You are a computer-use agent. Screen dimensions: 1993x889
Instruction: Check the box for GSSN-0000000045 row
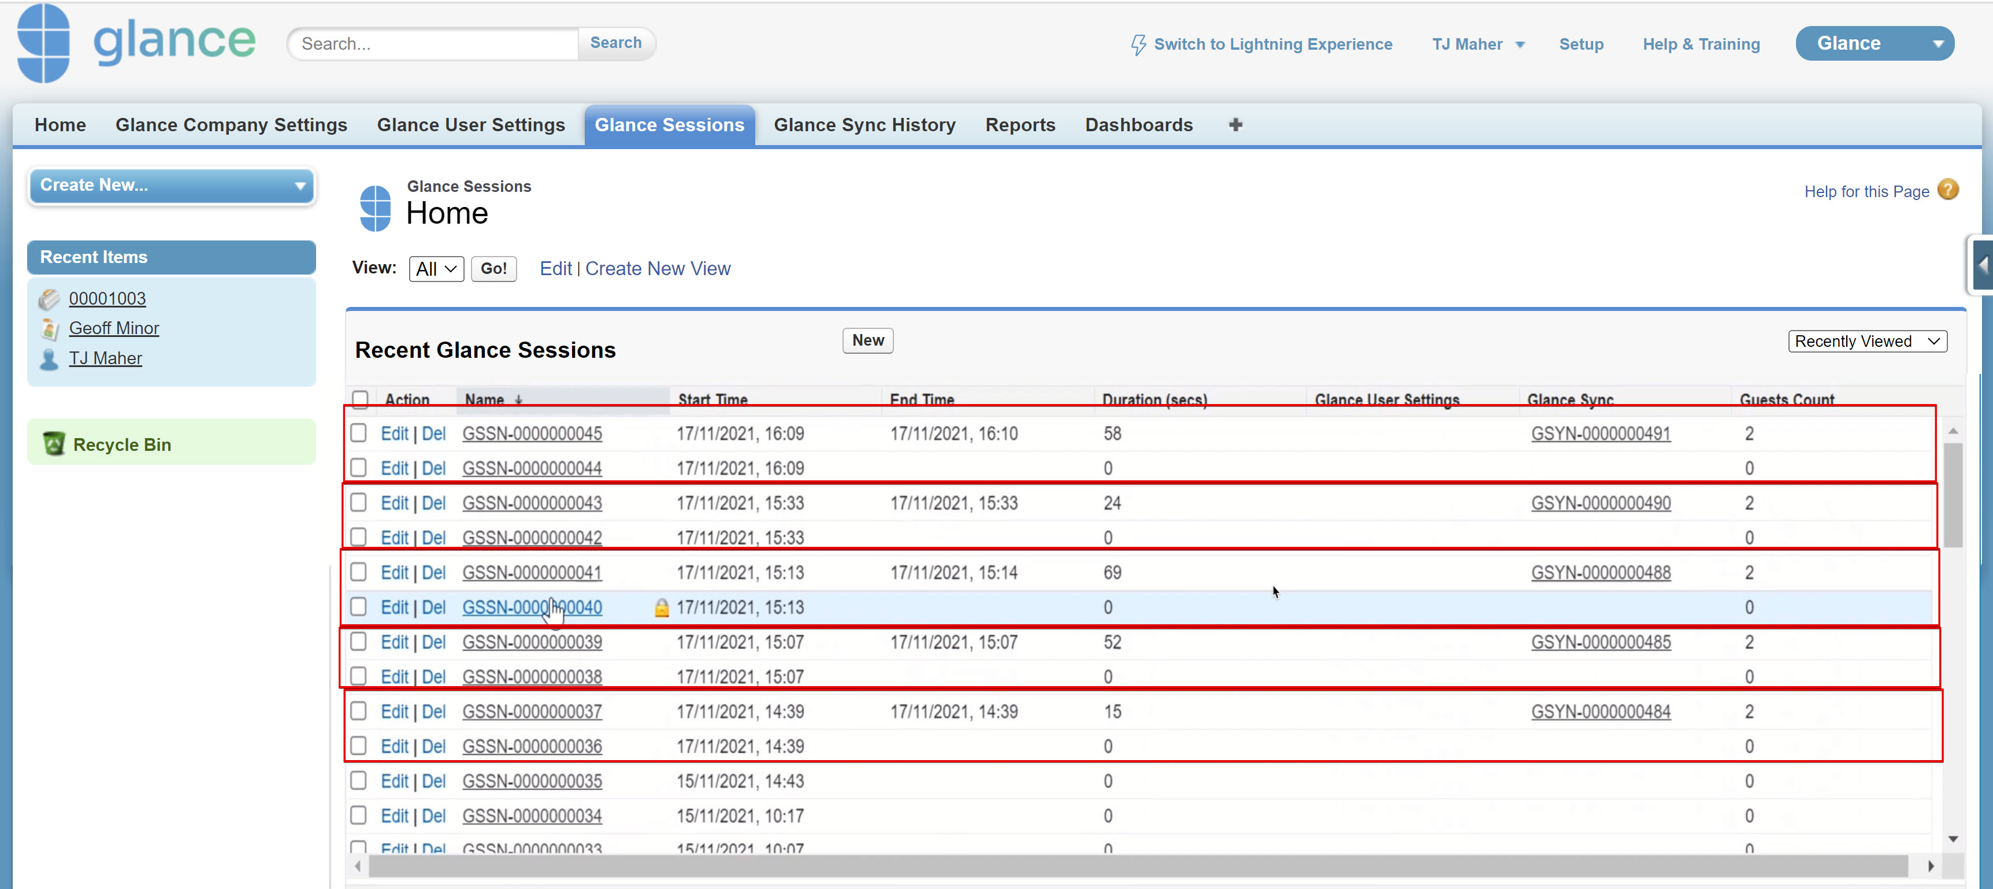358,434
